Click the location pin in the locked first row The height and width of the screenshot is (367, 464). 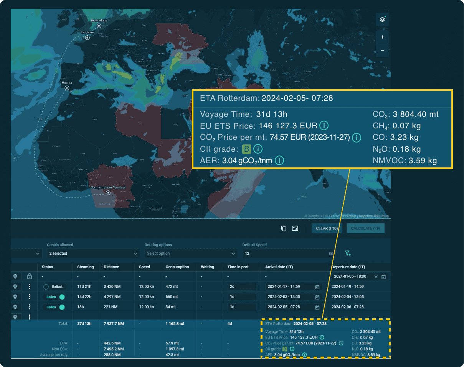(15, 276)
